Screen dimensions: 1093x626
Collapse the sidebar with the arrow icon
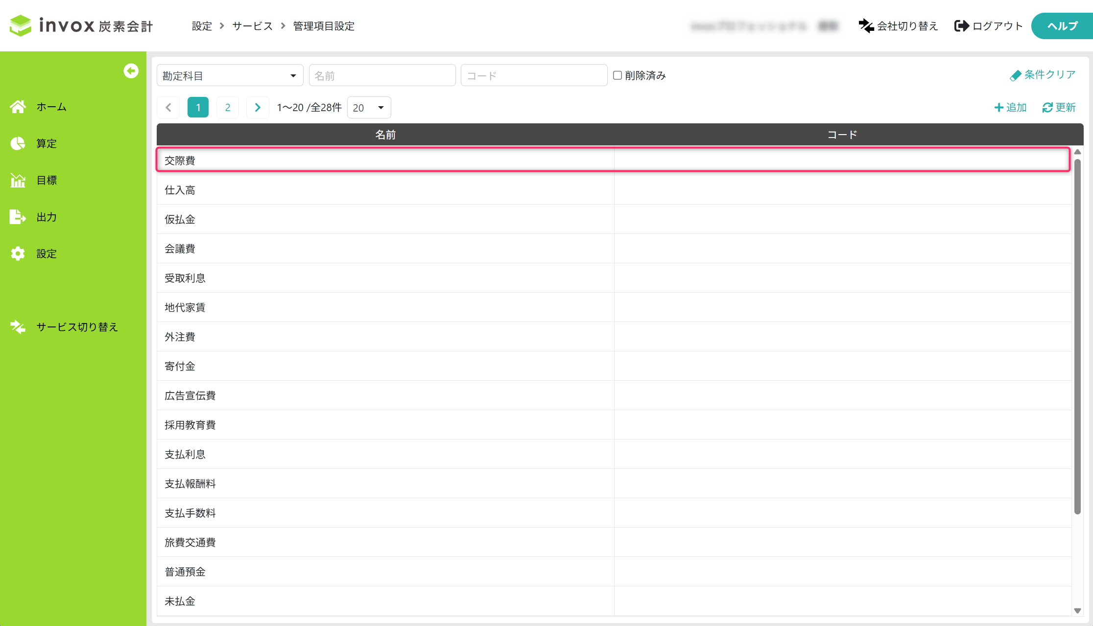(x=131, y=71)
